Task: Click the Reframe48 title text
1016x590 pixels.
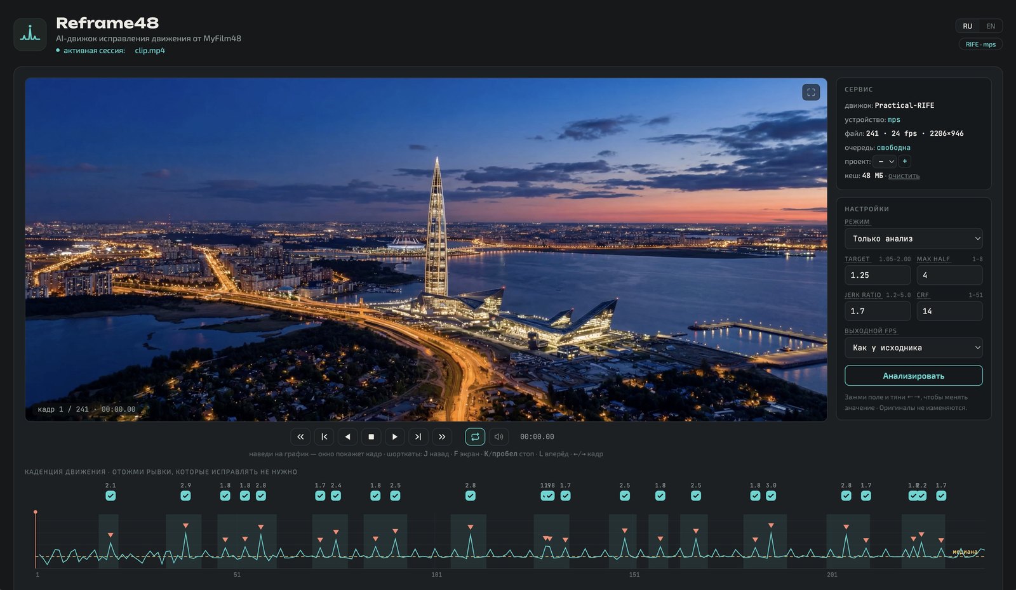Action: pyautogui.click(x=107, y=23)
